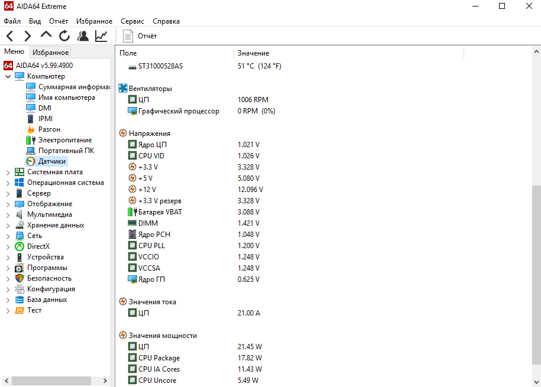The image size is (541, 387).
Task: Open Суммарная информация page
Action: (x=74, y=87)
